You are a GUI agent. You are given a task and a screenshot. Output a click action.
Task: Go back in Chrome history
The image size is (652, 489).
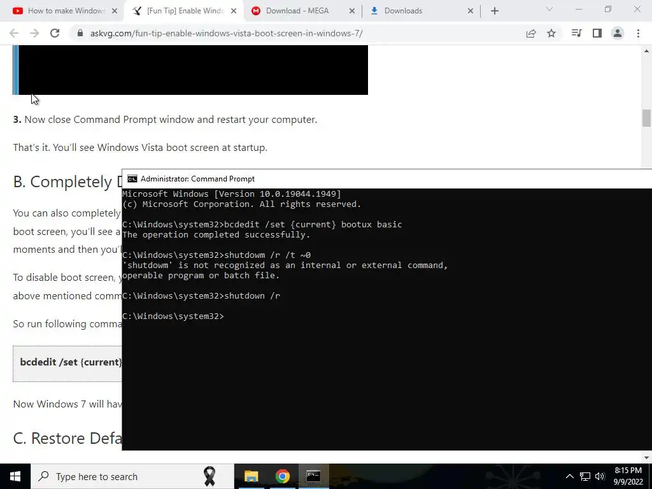(14, 33)
